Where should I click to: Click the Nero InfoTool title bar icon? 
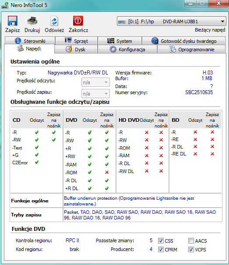click(5, 5)
